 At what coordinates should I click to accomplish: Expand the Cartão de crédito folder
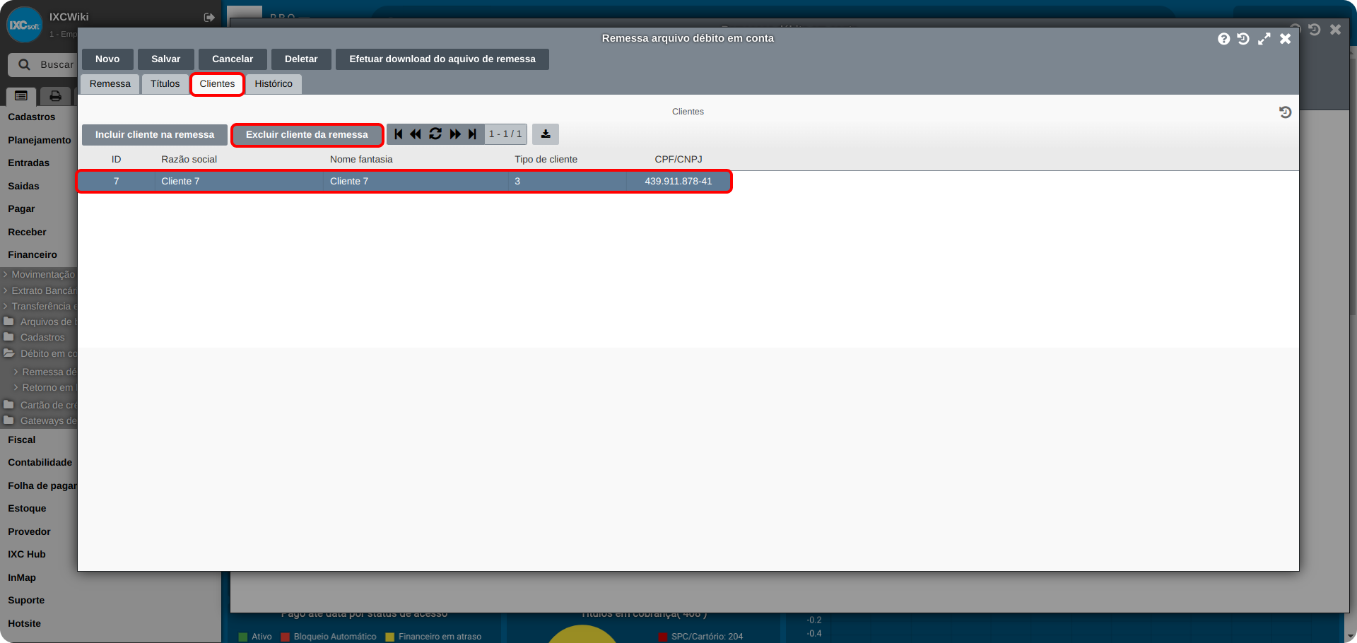tap(39, 406)
